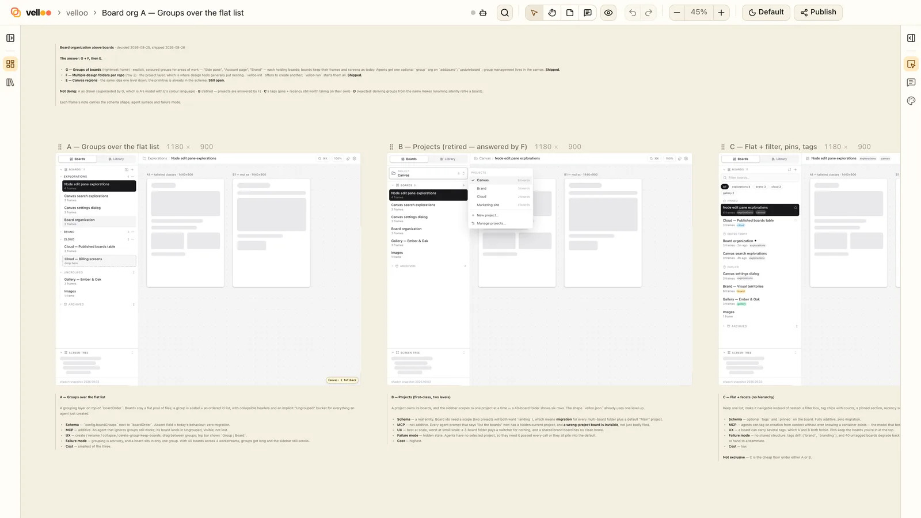Zoom out with the minus button
The width and height of the screenshot is (921, 518).
677,13
